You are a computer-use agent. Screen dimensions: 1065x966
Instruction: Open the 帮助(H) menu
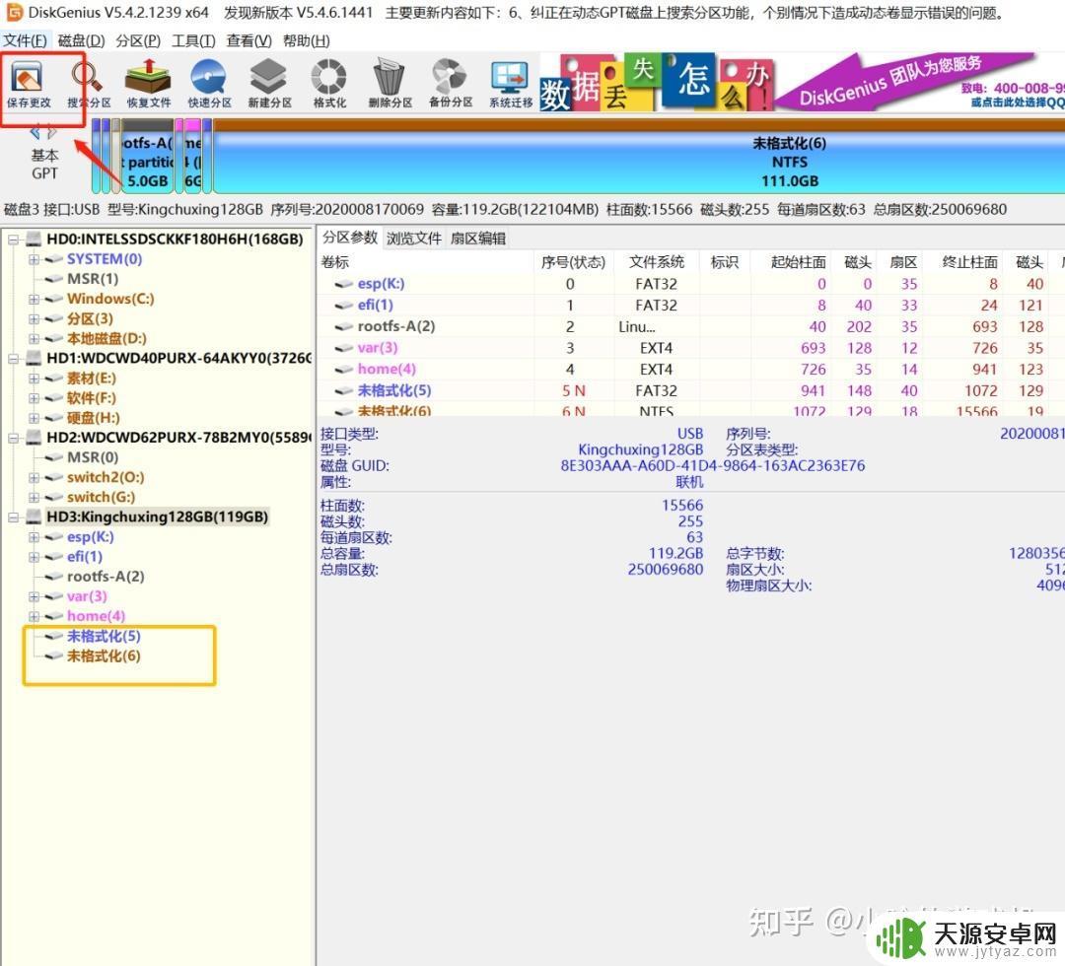point(307,40)
